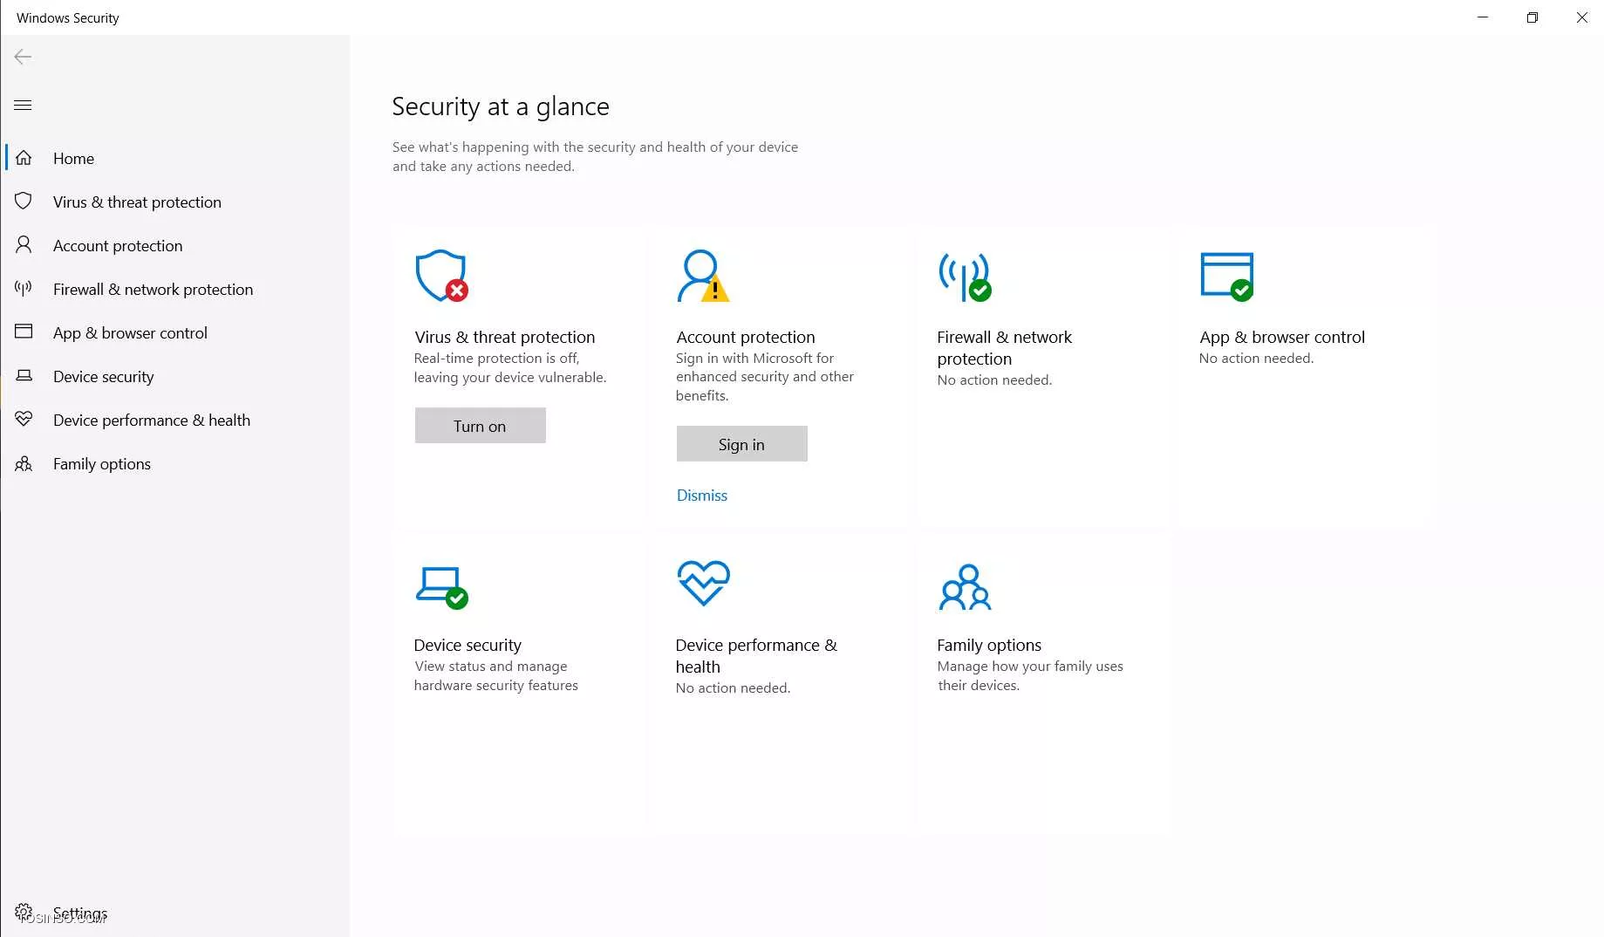Click the window icon for App & browser control in sidebar
Viewport: 1604px width, 937px height.
[24, 332]
